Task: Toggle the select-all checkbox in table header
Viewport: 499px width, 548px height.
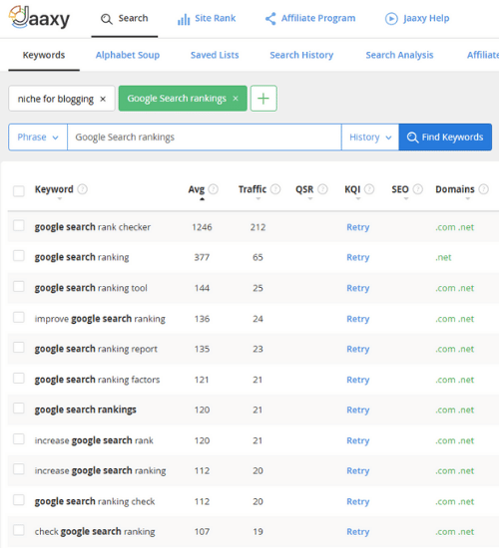Action: pos(19,191)
